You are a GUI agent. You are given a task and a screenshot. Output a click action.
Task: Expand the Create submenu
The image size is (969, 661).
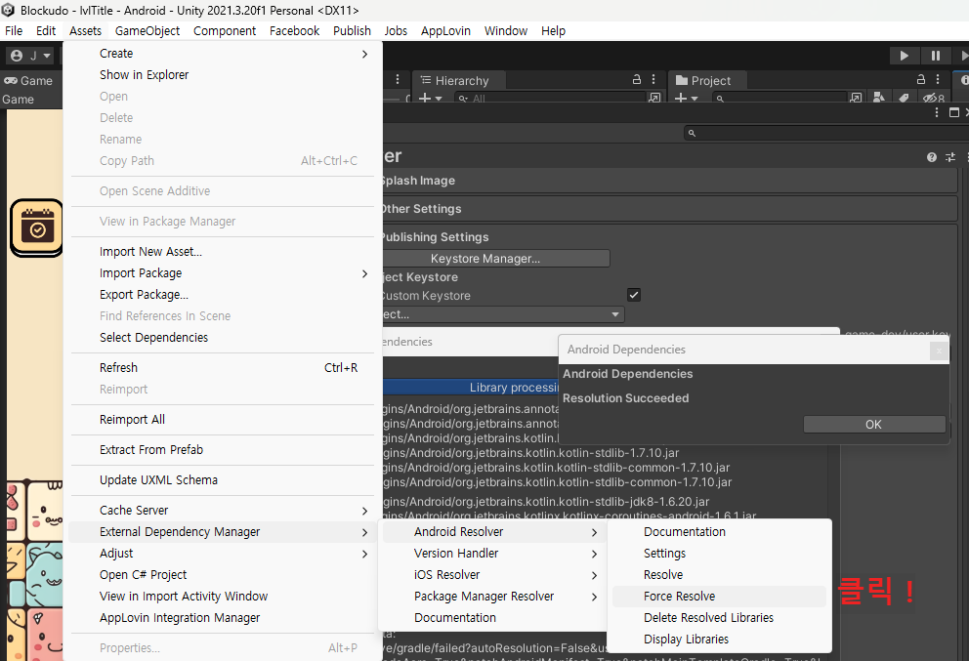tap(223, 54)
